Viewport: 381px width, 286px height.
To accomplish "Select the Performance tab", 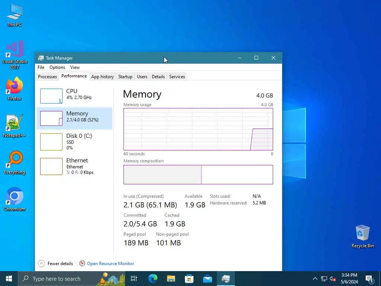I will (74, 76).
